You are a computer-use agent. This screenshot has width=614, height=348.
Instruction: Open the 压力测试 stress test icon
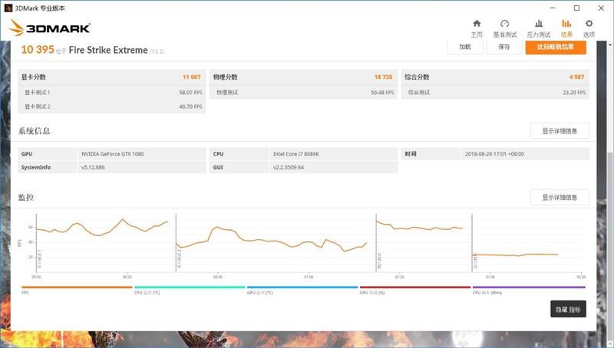[538, 28]
